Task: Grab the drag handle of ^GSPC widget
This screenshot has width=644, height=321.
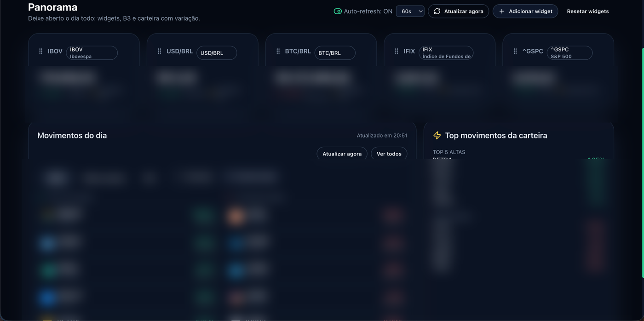Action: click(515, 51)
